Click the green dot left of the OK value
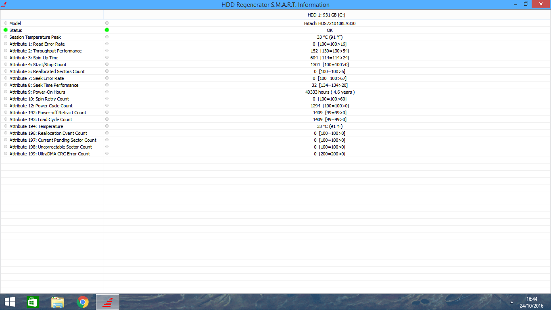The height and width of the screenshot is (310, 551). (107, 30)
